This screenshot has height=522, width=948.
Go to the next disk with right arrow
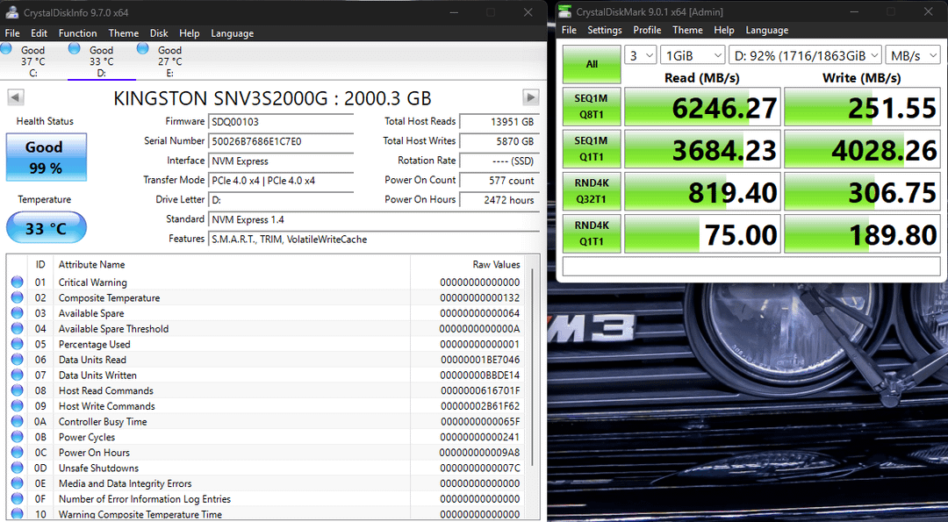530,97
